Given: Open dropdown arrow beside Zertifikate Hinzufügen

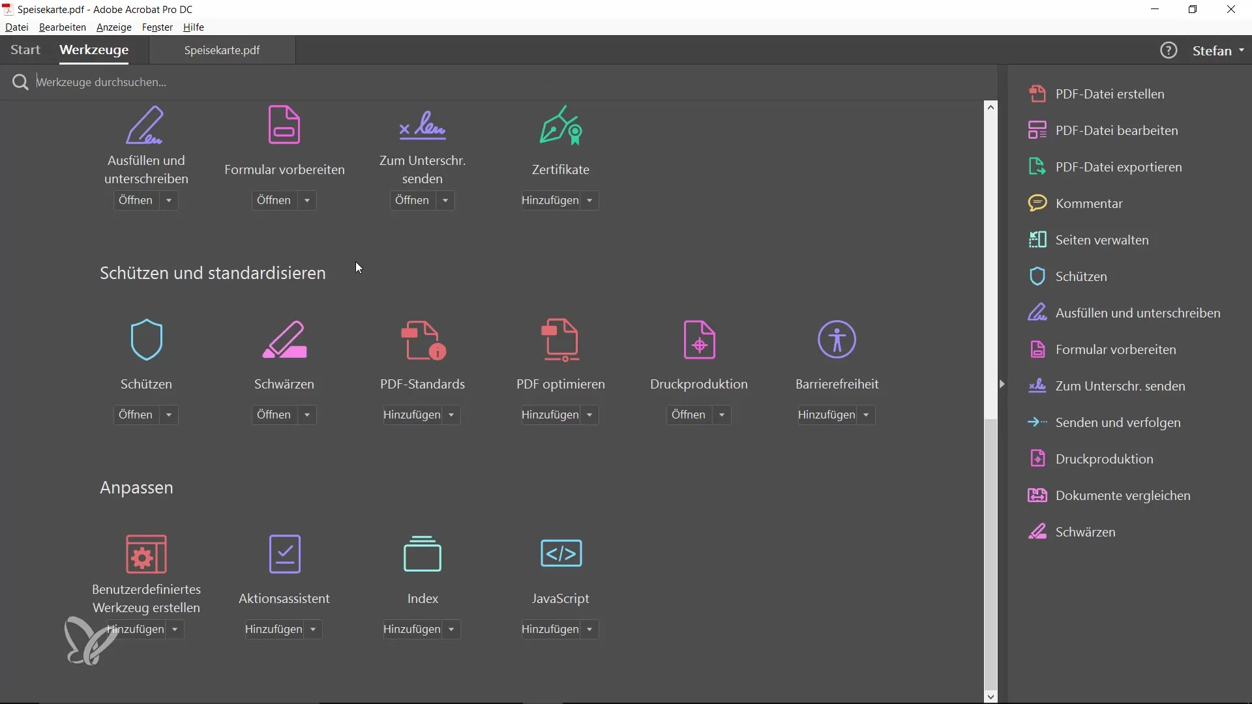Looking at the screenshot, I should click(x=589, y=201).
